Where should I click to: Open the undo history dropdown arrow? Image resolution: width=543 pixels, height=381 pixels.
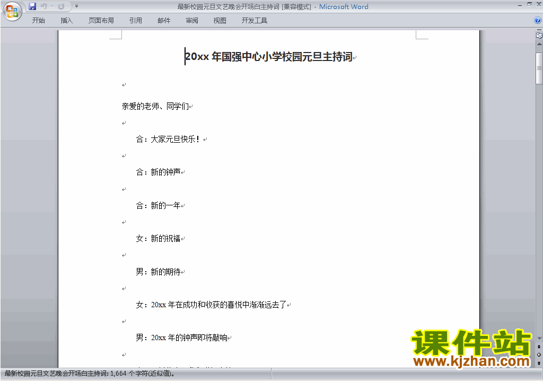(x=51, y=6)
